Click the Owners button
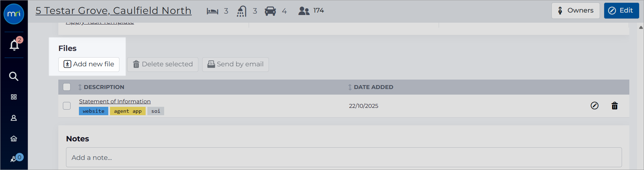Viewport: 644px width, 170px height. coord(576,10)
